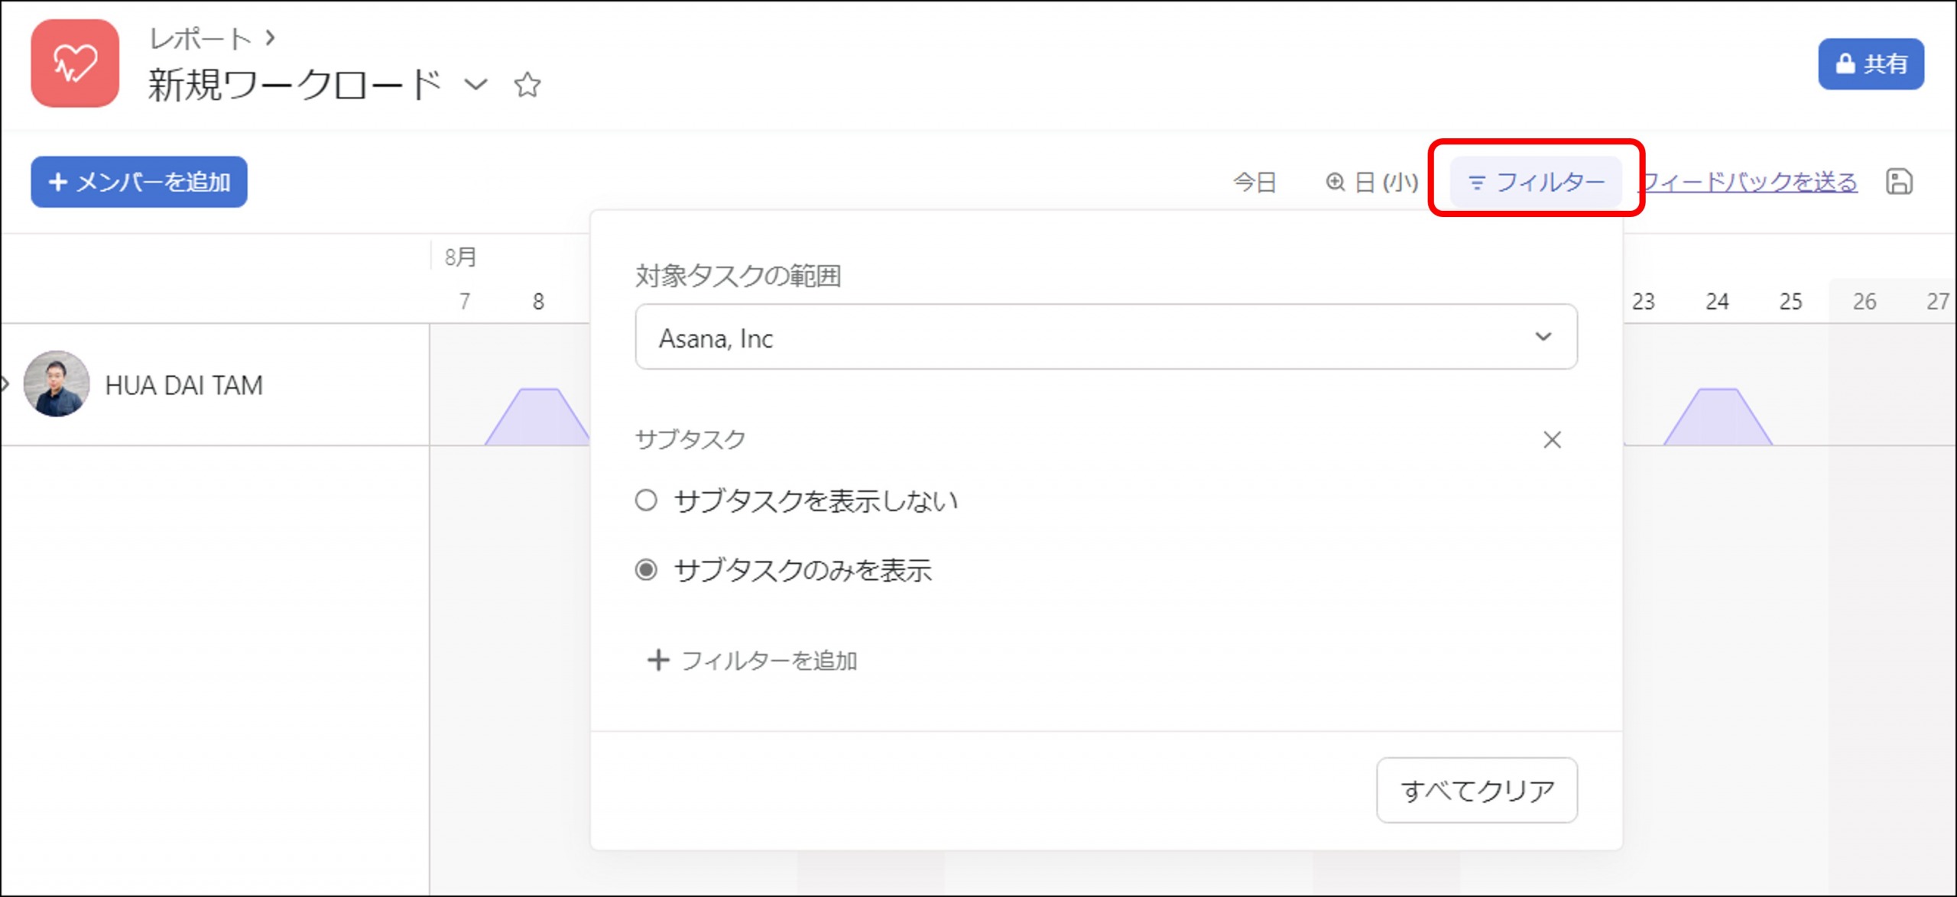
Task: Click the 8月 month label
Action: point(461,257)
